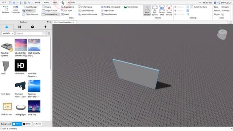The height and width of the screenshot is (131, 233).
Task: Open Script Analysis
Action: coord(50,11)
